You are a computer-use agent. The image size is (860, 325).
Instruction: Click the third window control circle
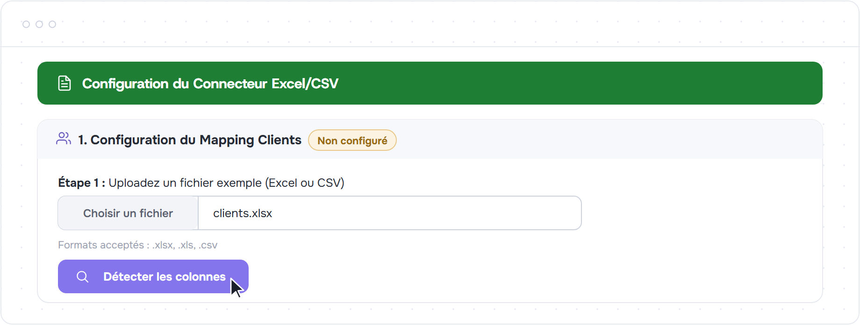[52, 24]
